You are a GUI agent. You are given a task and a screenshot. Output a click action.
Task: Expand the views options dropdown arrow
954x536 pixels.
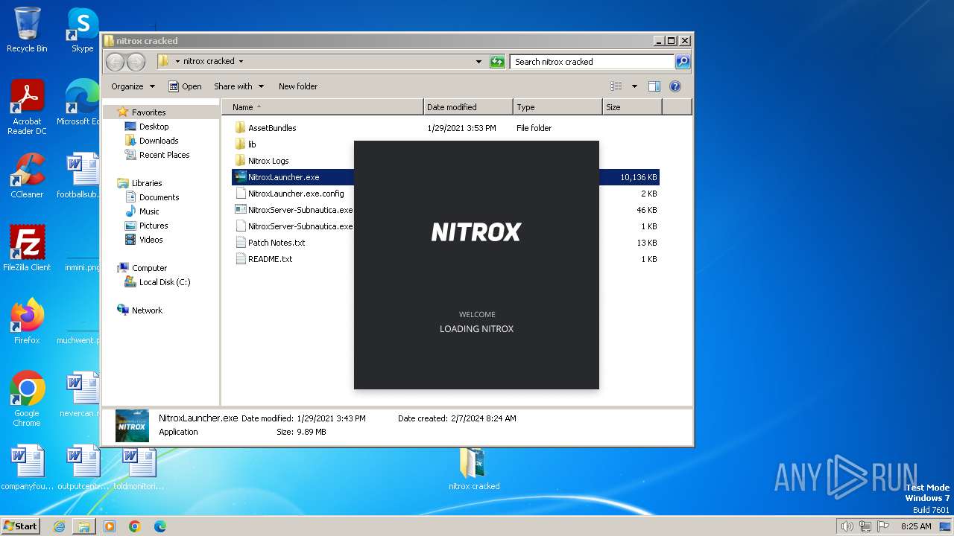coord(634,86)
